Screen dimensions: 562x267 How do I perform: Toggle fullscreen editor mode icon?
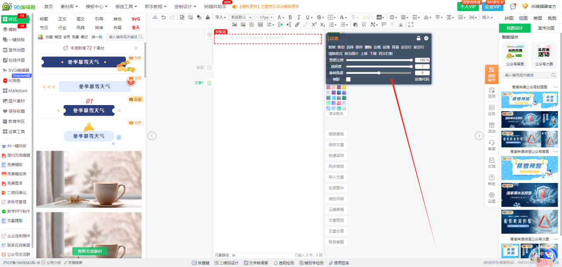(411, 25)
